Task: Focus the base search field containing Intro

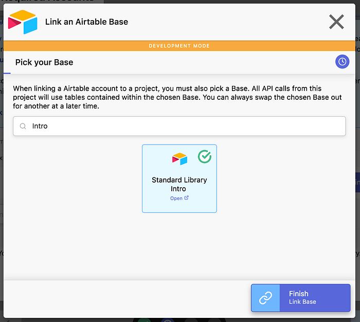Action: 179,126
